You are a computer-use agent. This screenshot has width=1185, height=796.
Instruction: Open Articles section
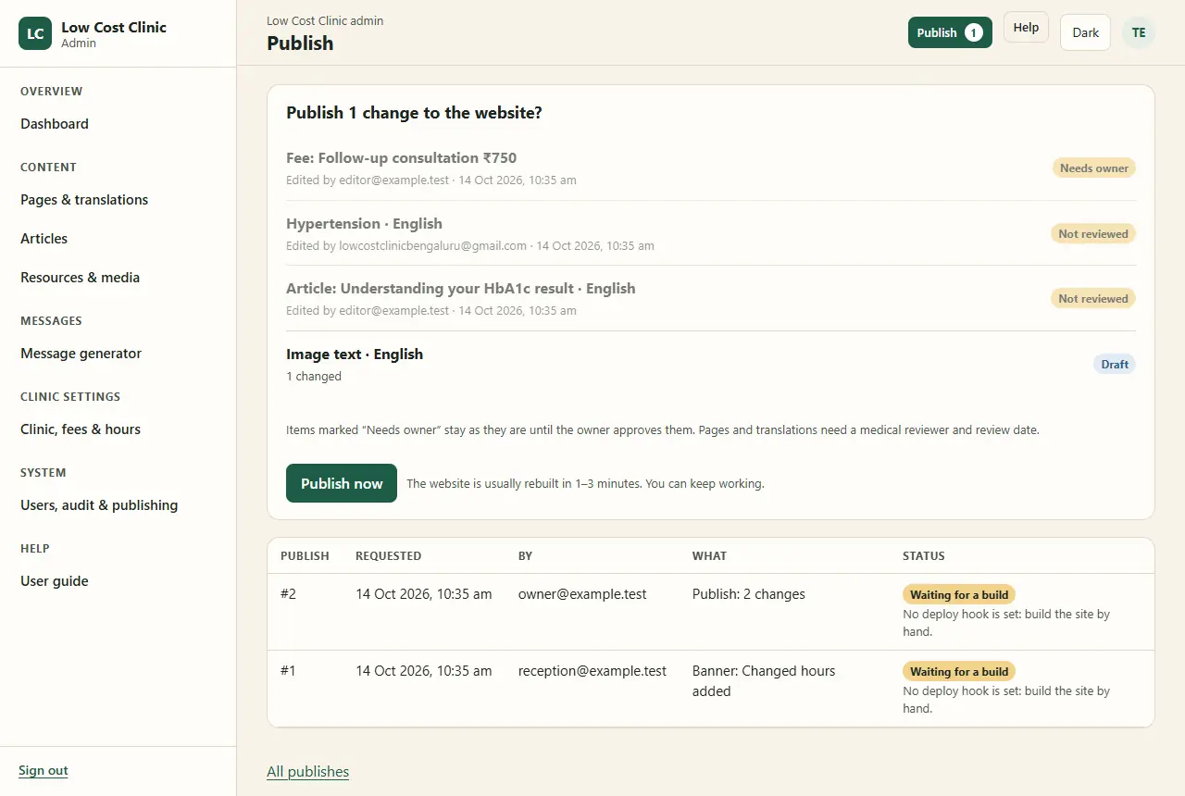tap(44, 239)
